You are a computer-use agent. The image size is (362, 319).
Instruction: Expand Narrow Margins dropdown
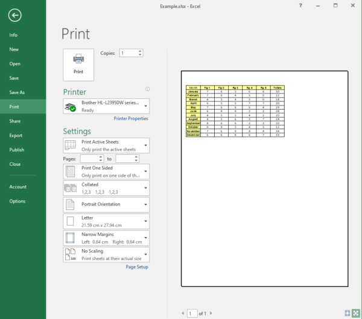(145, 238)
